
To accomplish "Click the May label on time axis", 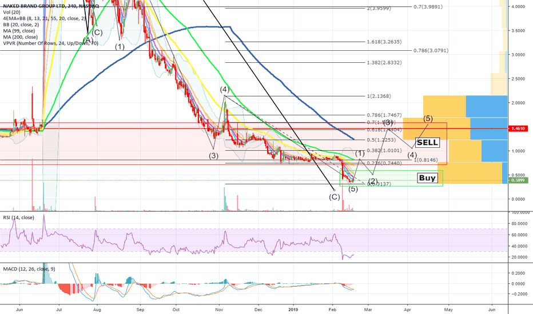I will [x=448, y=309].
